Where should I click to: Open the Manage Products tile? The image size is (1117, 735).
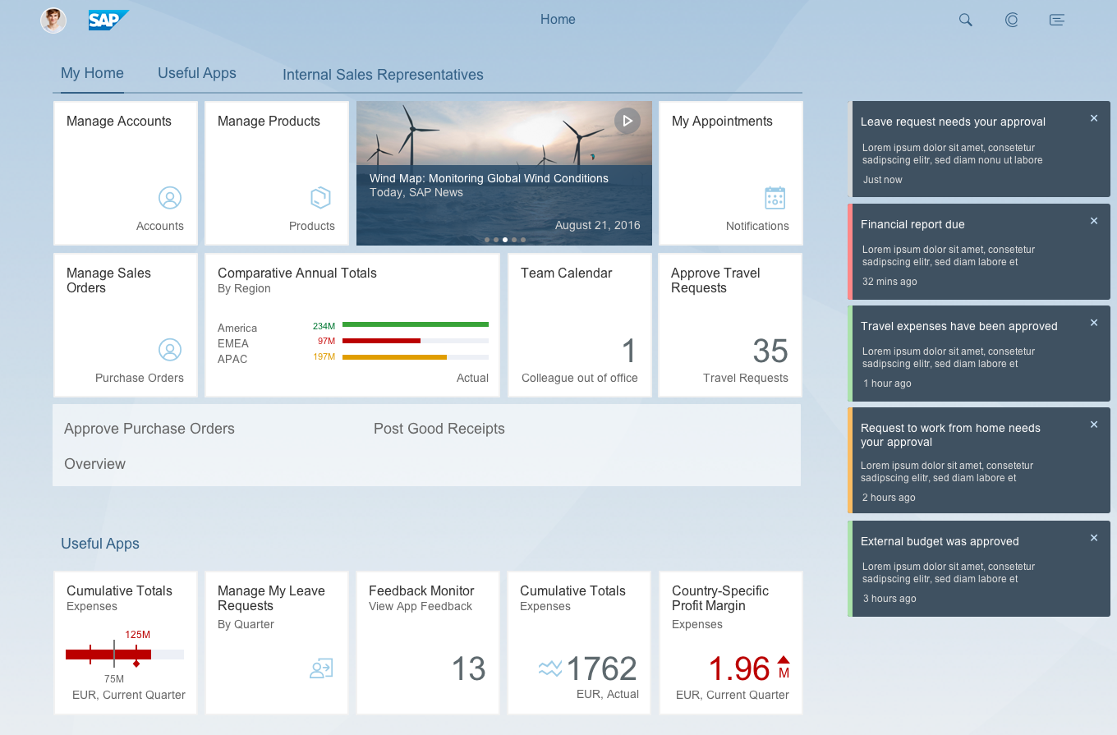(x=277, y=173)
